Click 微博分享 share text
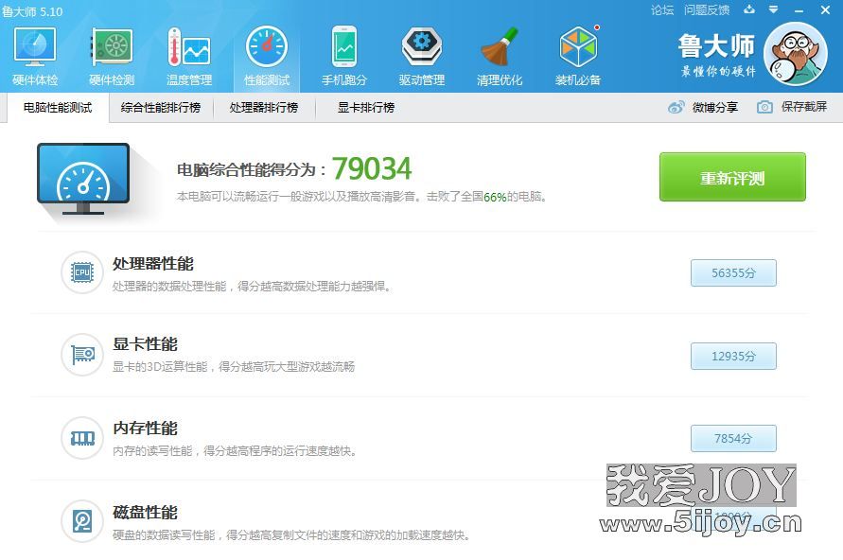This screenshot has width=843, height=560. (x=715, y=108)
